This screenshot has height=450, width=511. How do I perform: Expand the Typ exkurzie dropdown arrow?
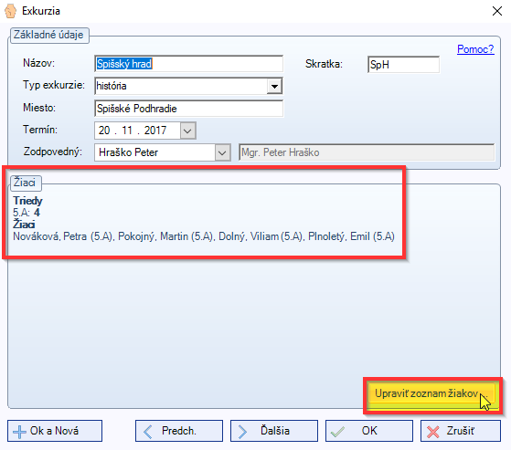click(x=274, y=86)
